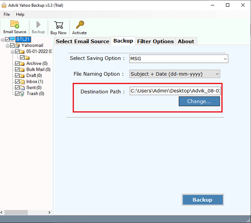Select the Sent (0) label
This screenshot has width=251, height=223.
(34, 88)
